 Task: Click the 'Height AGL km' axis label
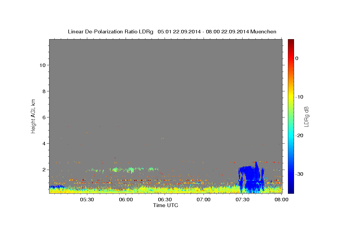tap(33, 116)
